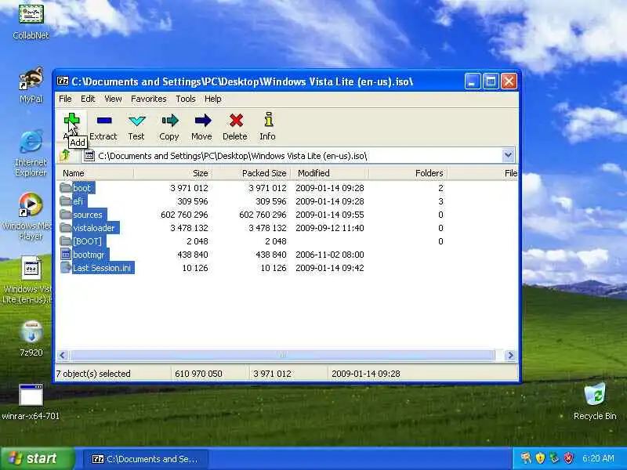Sort list by Folders column
627x470 pixels.
click(x=408, y=173)
